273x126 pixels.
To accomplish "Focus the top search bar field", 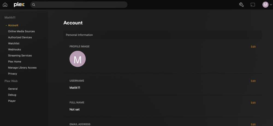I will pyautogui.click(x=79, y=5).
